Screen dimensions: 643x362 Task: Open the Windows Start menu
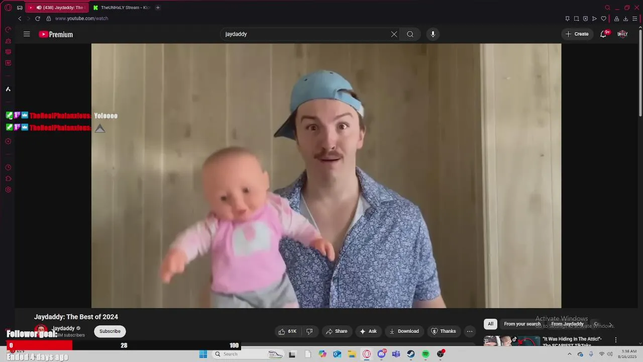(x=203, y=354)
